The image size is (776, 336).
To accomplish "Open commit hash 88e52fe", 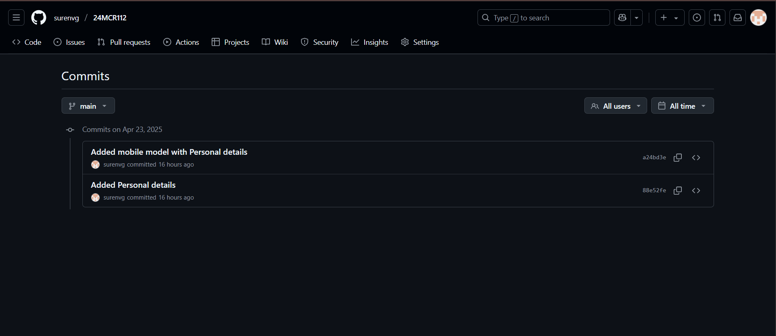I will (x=654, y=190).
